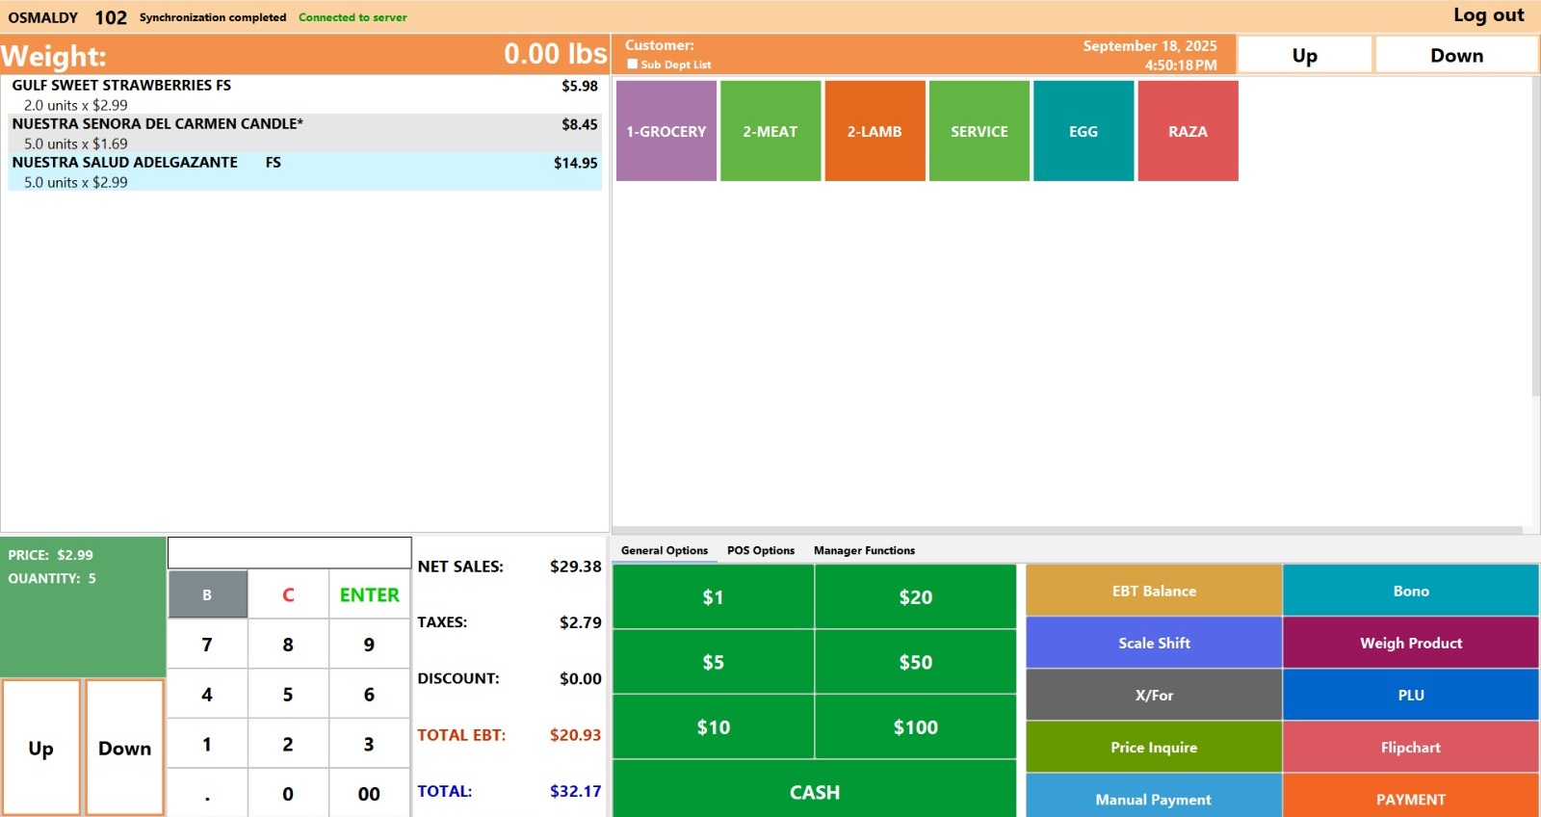Select the 1-GROCERY department tile
This screenshot has height=817, width=1541.
(x=666, y=131)
